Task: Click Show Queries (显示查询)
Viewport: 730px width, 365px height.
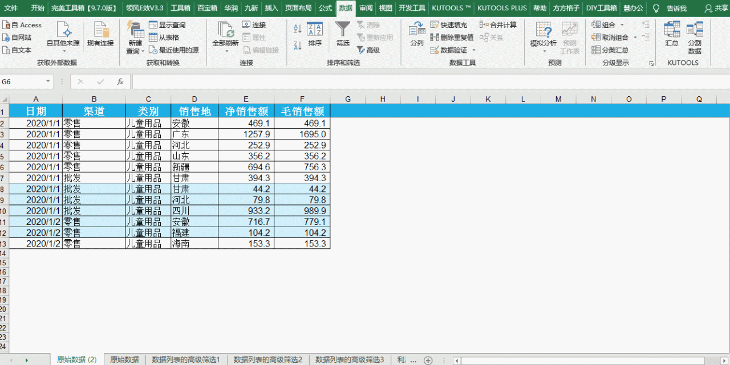Action: pos(167,25)
